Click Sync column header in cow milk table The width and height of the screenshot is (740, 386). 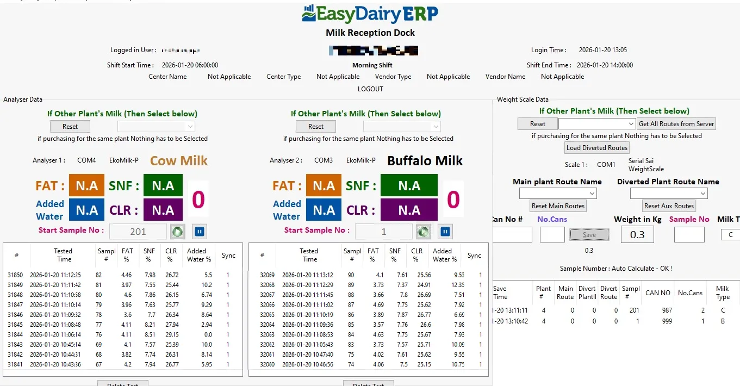tap(229, 256)
